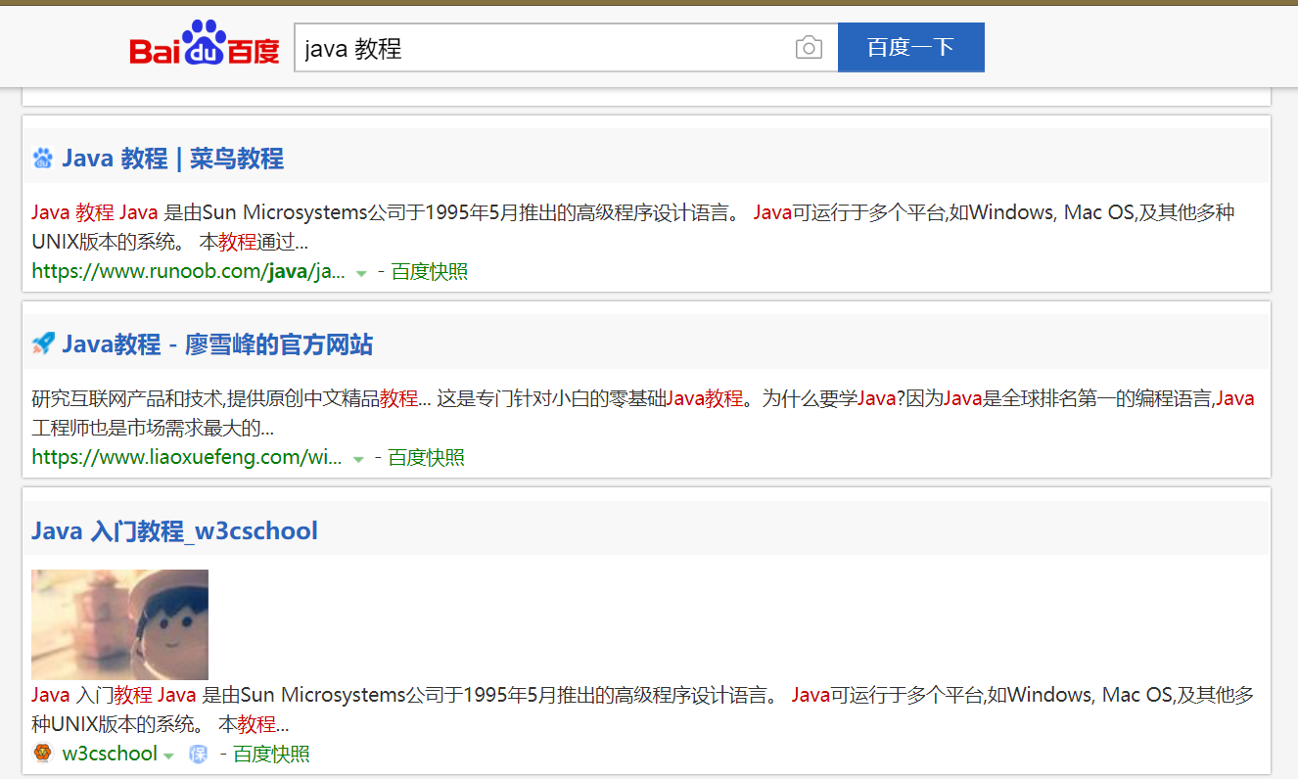Open 百度快照 for the w3cschool result

pyautogui.click(x=271, y=754)
